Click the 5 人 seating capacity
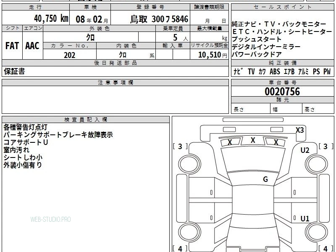This screenshot has height=252, width=336. (x=180, y=38)
